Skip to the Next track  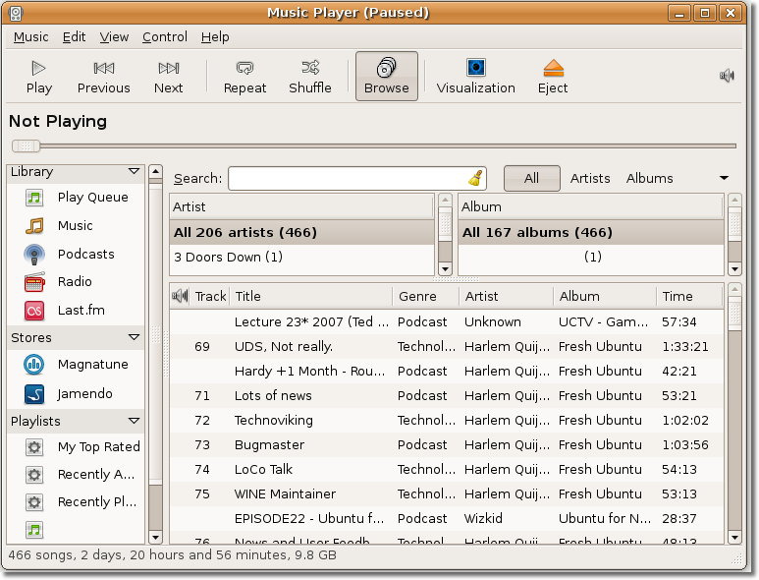pyautogui.click(x=169, y=77)
